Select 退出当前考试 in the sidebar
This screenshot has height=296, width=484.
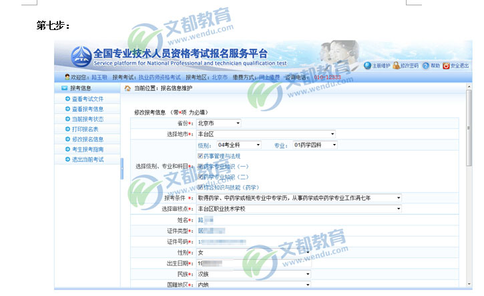pos(87,159)
